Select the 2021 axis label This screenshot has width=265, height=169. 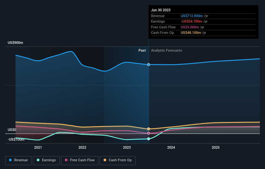click(38, 147)
